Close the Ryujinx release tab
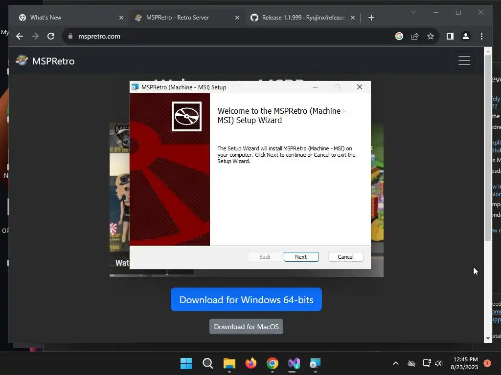 click(352, 18)
